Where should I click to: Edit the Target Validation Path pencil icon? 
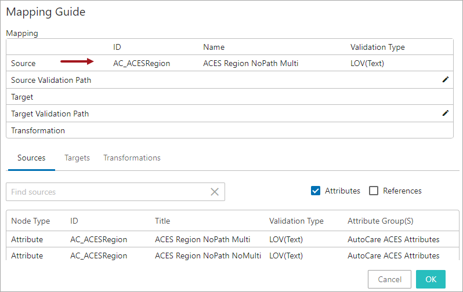click(445, 114)
